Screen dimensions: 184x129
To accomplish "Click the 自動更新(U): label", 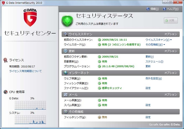I will [71, 62].
